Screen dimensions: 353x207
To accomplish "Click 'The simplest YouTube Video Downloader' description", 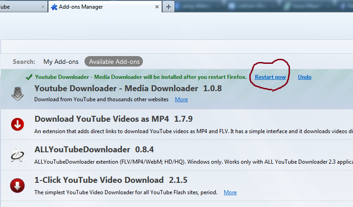I will 126,192.
